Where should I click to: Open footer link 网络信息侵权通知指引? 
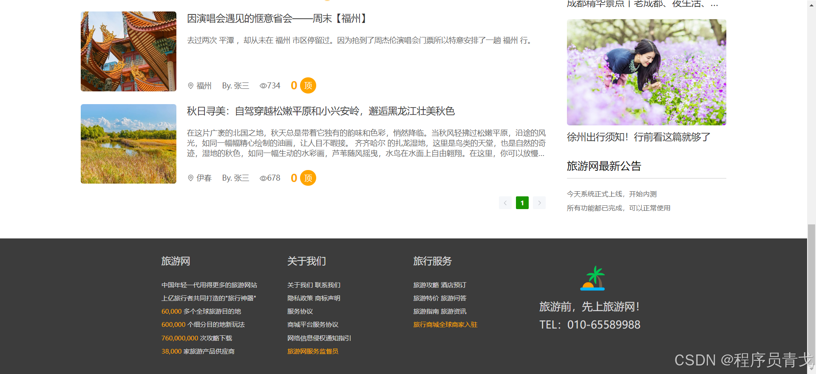[319, 338]
